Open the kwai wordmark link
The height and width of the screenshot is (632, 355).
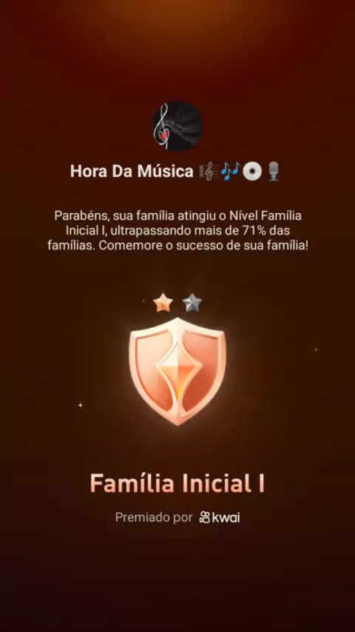[x=226, y=517]
